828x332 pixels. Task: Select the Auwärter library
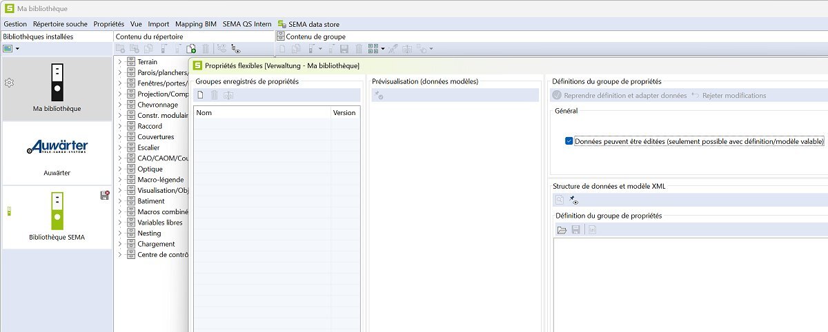click(57, 153)
